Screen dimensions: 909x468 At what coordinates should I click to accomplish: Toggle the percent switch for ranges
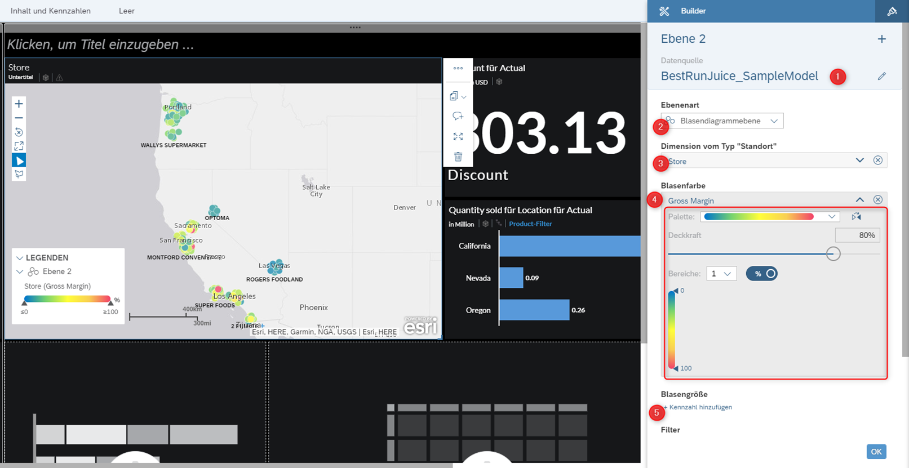(762, 274)
